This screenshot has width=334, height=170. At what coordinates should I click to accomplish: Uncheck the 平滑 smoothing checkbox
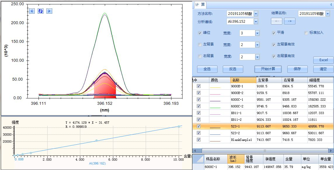(x=274, y=33)
